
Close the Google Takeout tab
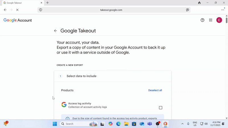coord(41,3)
